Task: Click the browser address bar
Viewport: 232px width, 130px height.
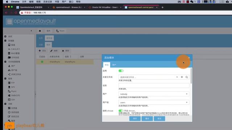Action: [x=126, y=13]
